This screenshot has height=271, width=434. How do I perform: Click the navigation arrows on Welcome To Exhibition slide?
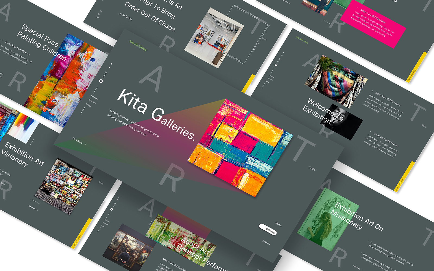[x=283, y=54]
